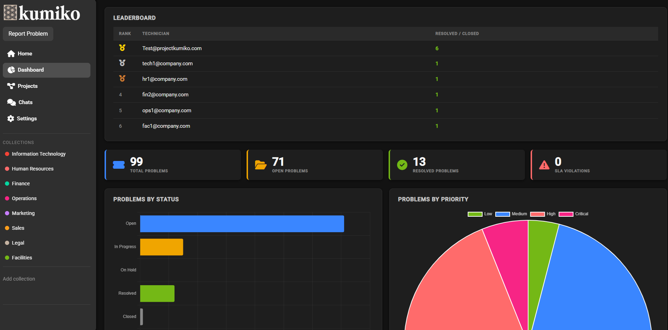Click the green checkmark Resolved Problems icon
Image resolution: width=668 pixels, height=330 pixels.
[402, 165]
